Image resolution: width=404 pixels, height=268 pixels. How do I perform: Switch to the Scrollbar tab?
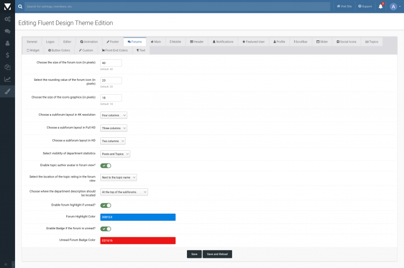click(301, 41)
